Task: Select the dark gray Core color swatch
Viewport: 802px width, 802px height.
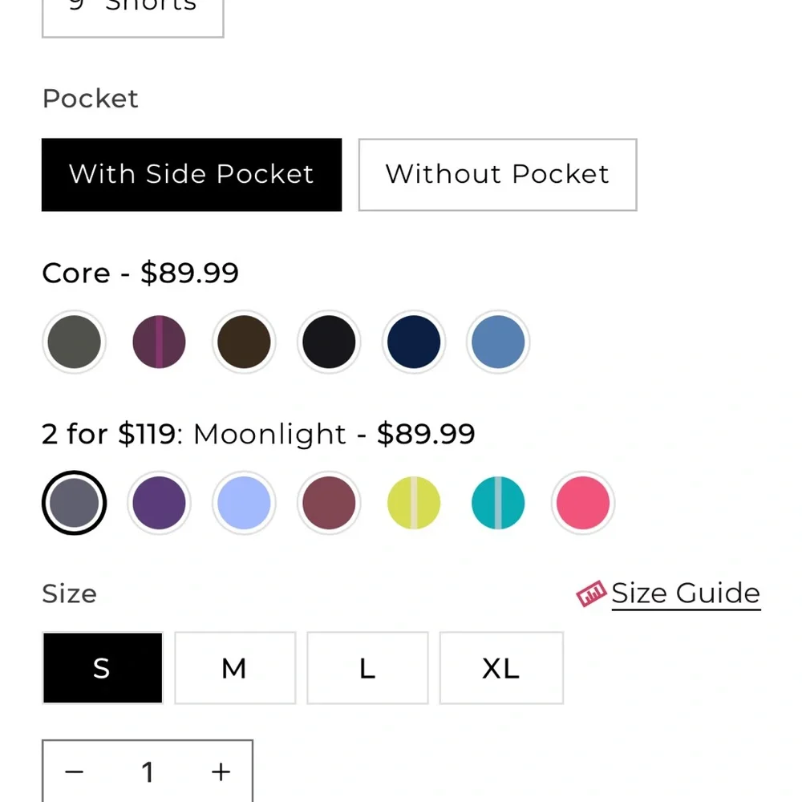Action: (74, 342)
